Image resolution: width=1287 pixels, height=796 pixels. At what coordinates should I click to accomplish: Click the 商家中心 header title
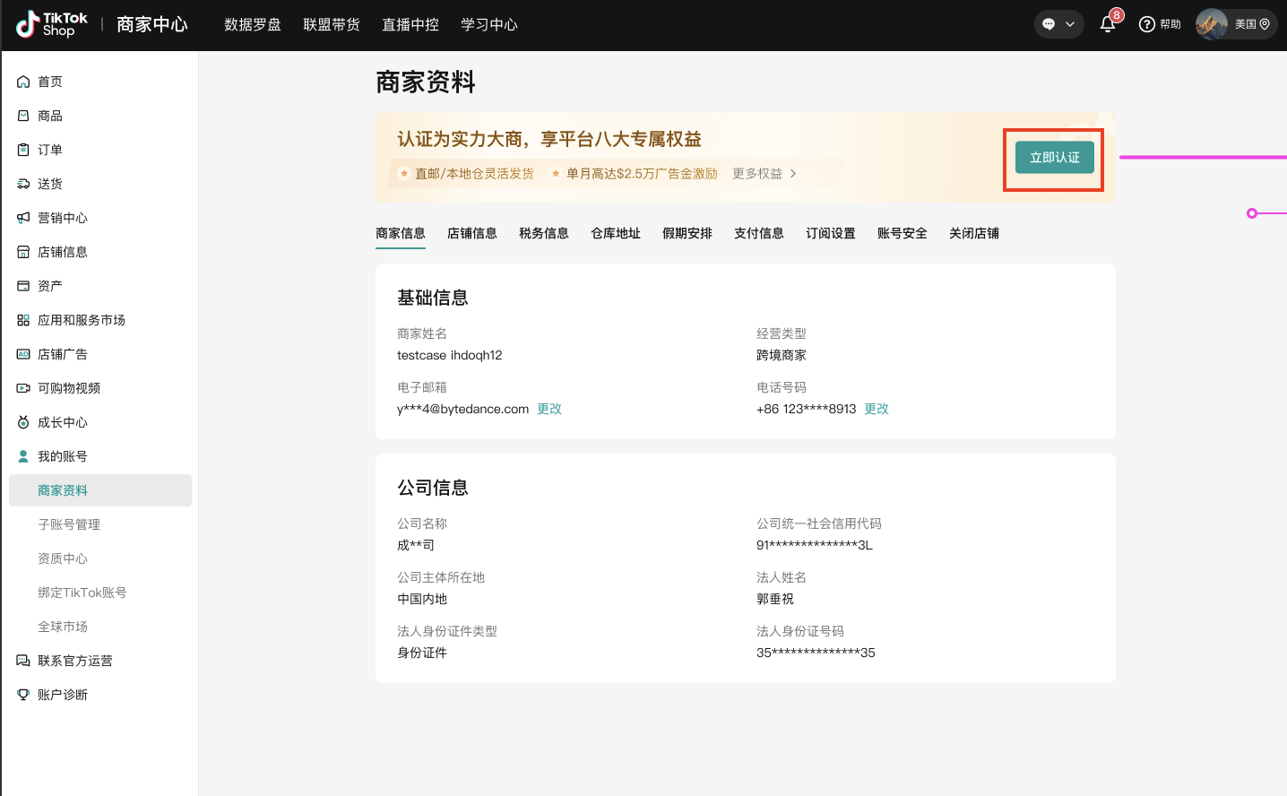[152, 24]
